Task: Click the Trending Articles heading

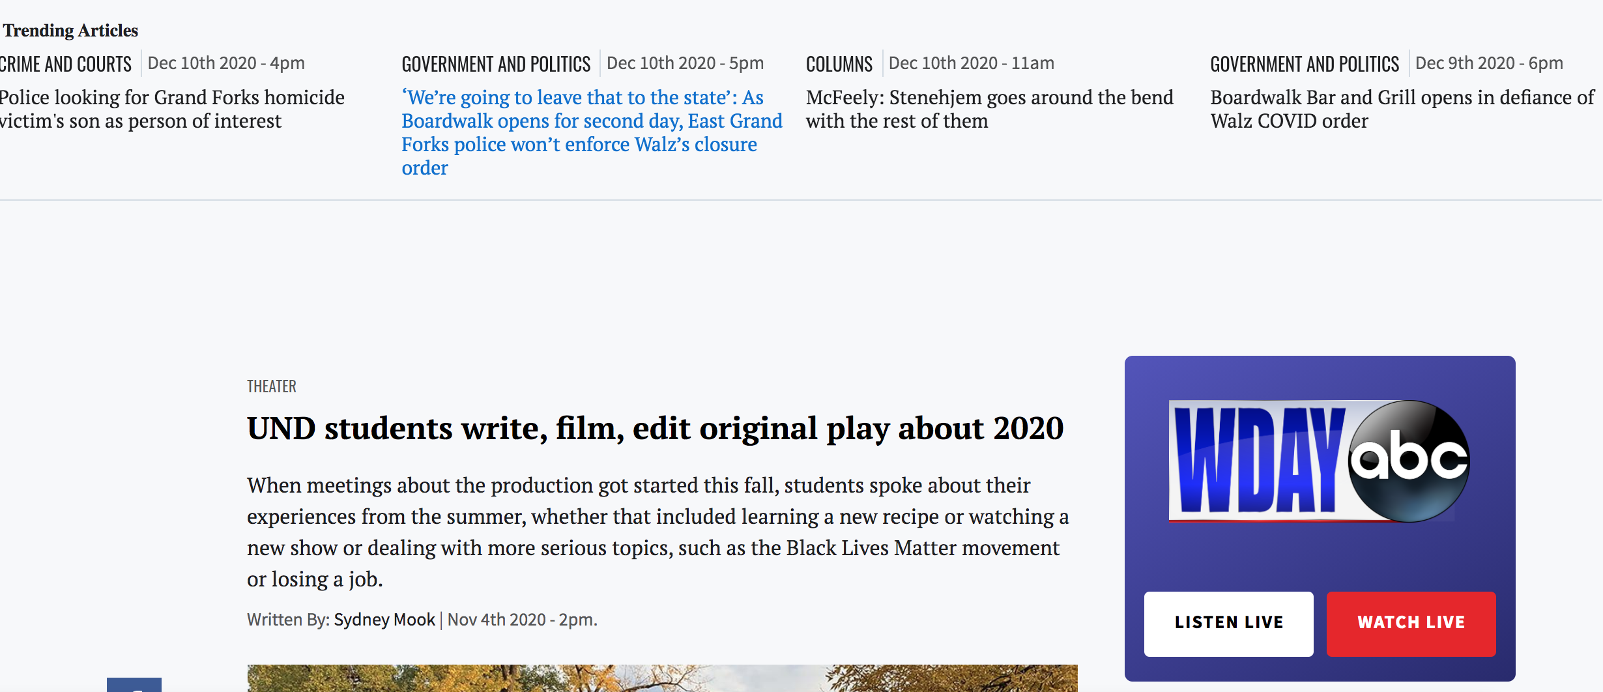Action: [x=70, y=31]
